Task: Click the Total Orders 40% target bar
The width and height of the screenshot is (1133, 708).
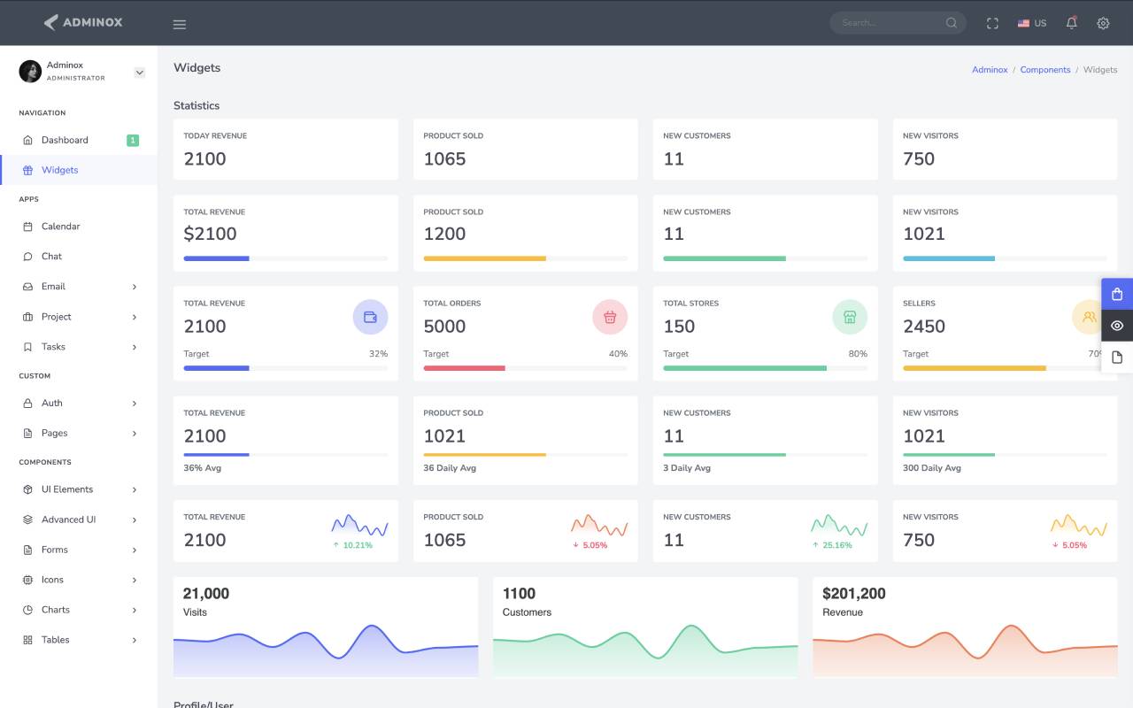Action: [x=525, y=367]
